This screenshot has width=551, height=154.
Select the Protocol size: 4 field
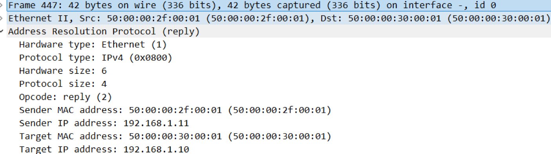tap(63, 84)
